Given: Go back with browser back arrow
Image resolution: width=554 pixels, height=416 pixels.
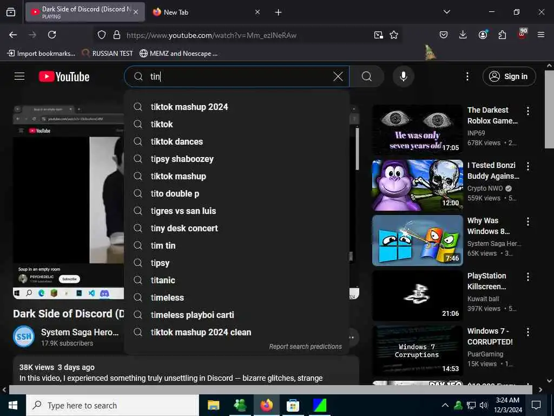Looking at the screenshot, I should pos(13,35).
